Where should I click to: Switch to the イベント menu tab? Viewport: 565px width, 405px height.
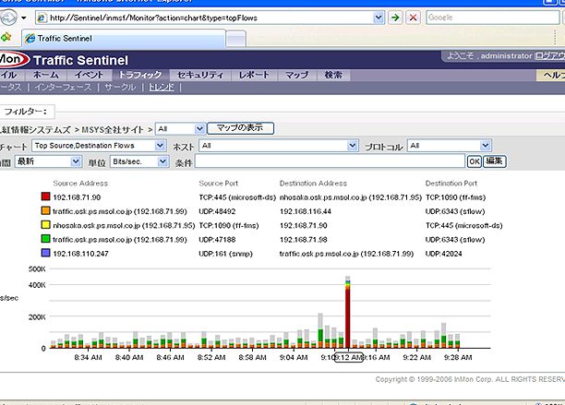pyautogui.click(x=89, y=76)
